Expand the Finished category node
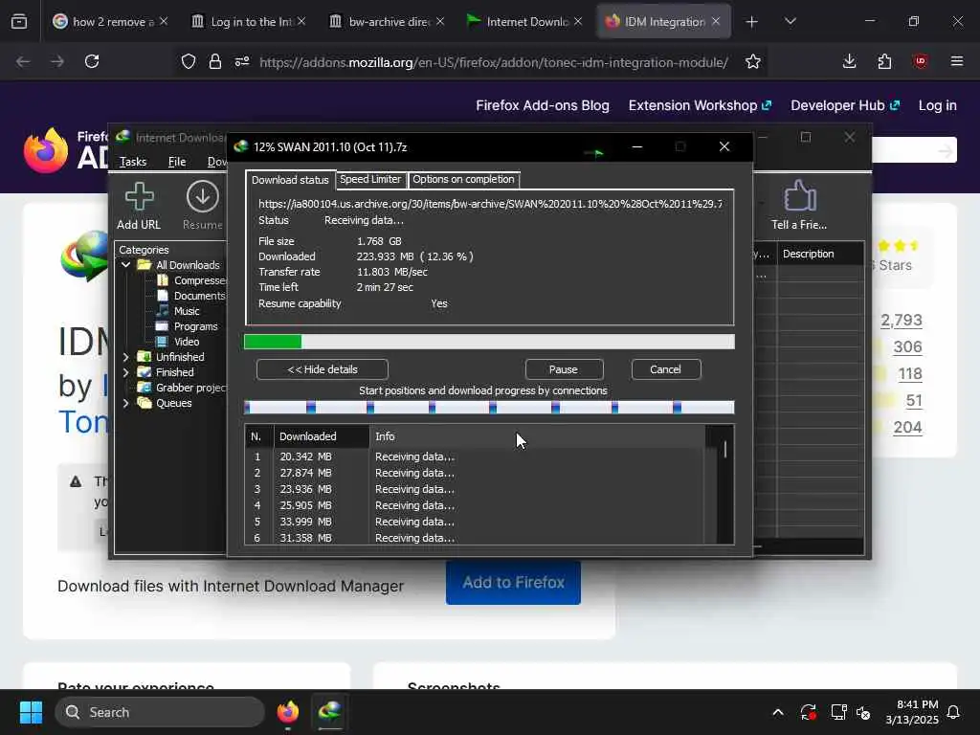This screenshot has width=980, height=735. coord(125,372)
